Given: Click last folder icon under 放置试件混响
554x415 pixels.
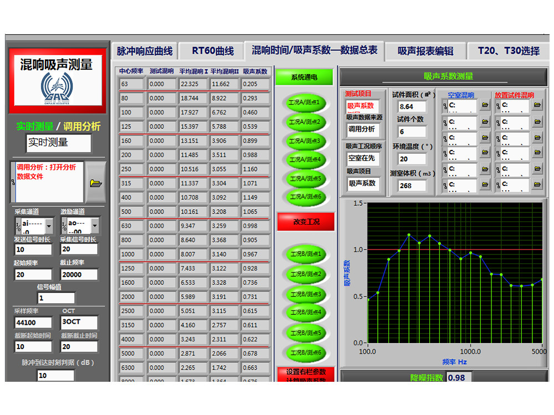Looking at the screenshot, I should tap(537, 185).
